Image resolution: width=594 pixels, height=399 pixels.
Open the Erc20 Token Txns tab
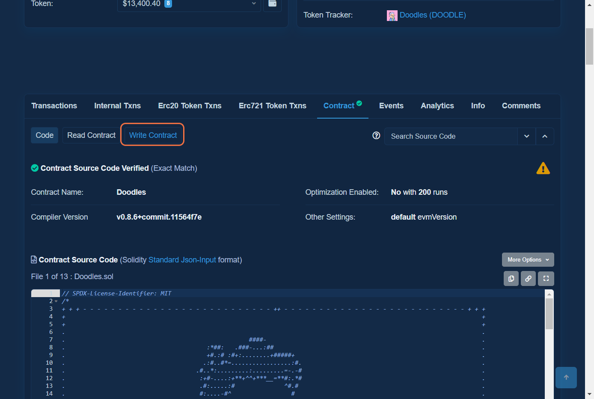(190, 106)
